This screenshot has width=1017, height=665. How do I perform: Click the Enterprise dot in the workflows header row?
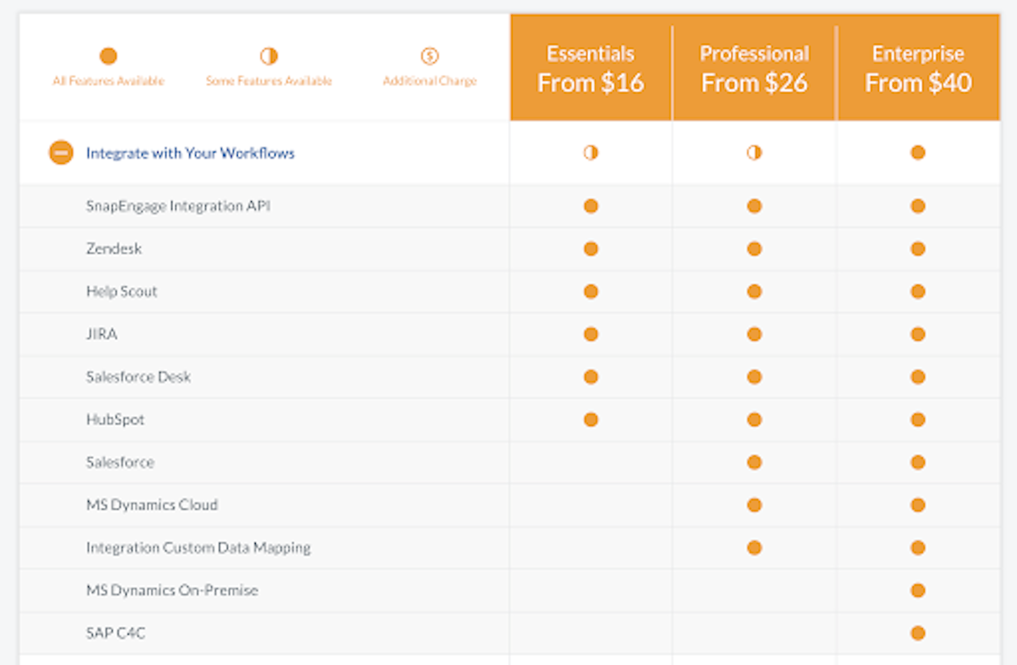coord(918,152)
